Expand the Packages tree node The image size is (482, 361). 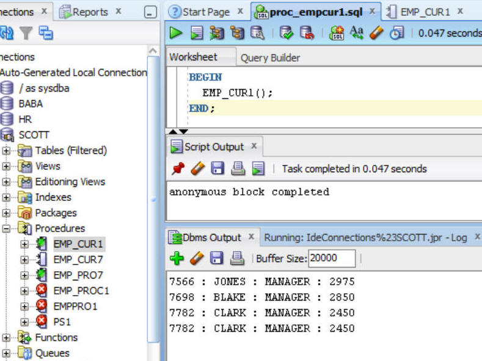click(6, 213)
